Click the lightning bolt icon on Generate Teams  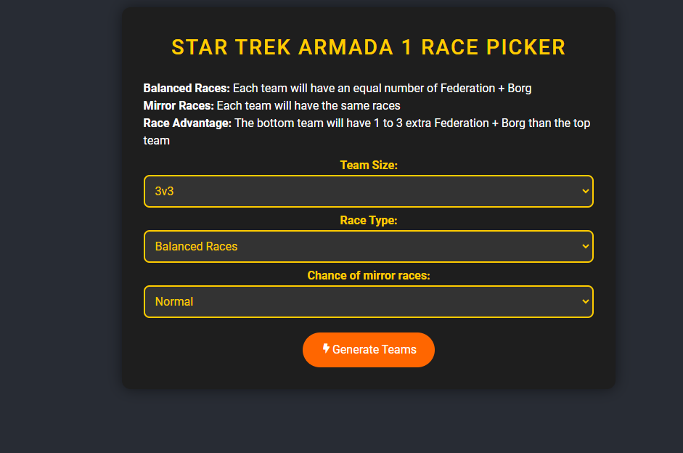coord(326,348)
